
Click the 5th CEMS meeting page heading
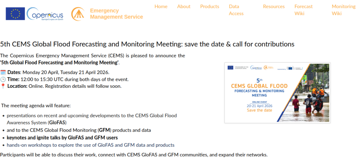[x=147, y=44]
